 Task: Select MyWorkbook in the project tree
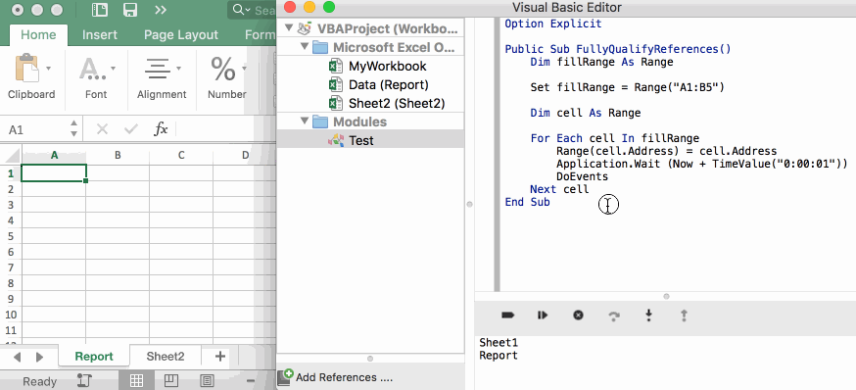(x=388, y=66)
